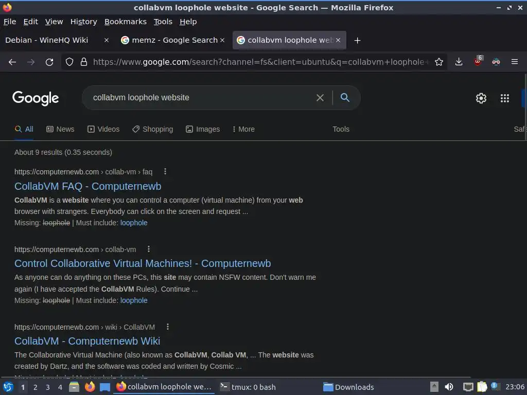Open options for Control Collaborative Virtual Machines result
The width and height of the screenshot is (527, 395).
(x=149, y=249)
